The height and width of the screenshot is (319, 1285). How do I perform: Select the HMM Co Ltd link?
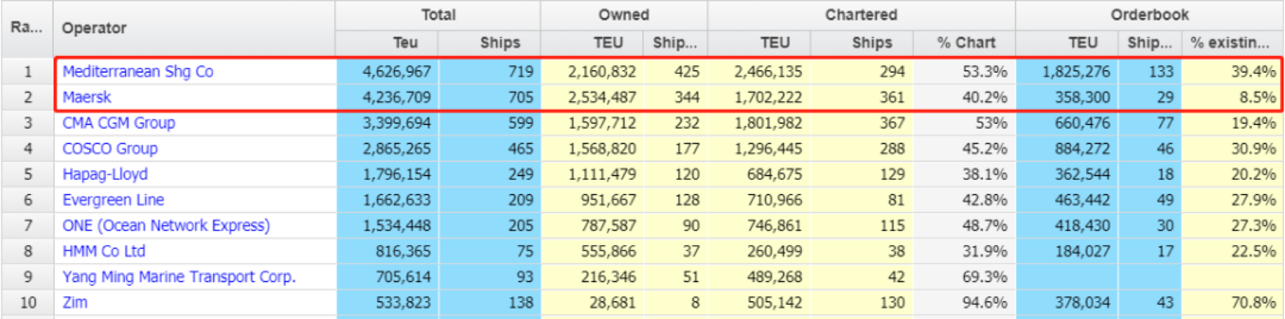click(x=104, y=251)
